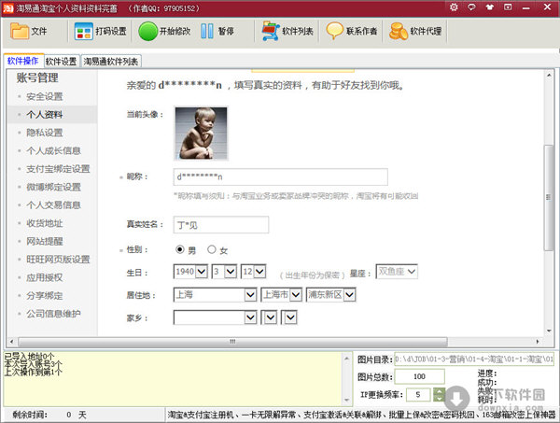Click the 图片目录 path field
The width and height of the screenshot is (560, 423).
pos(474,359)
